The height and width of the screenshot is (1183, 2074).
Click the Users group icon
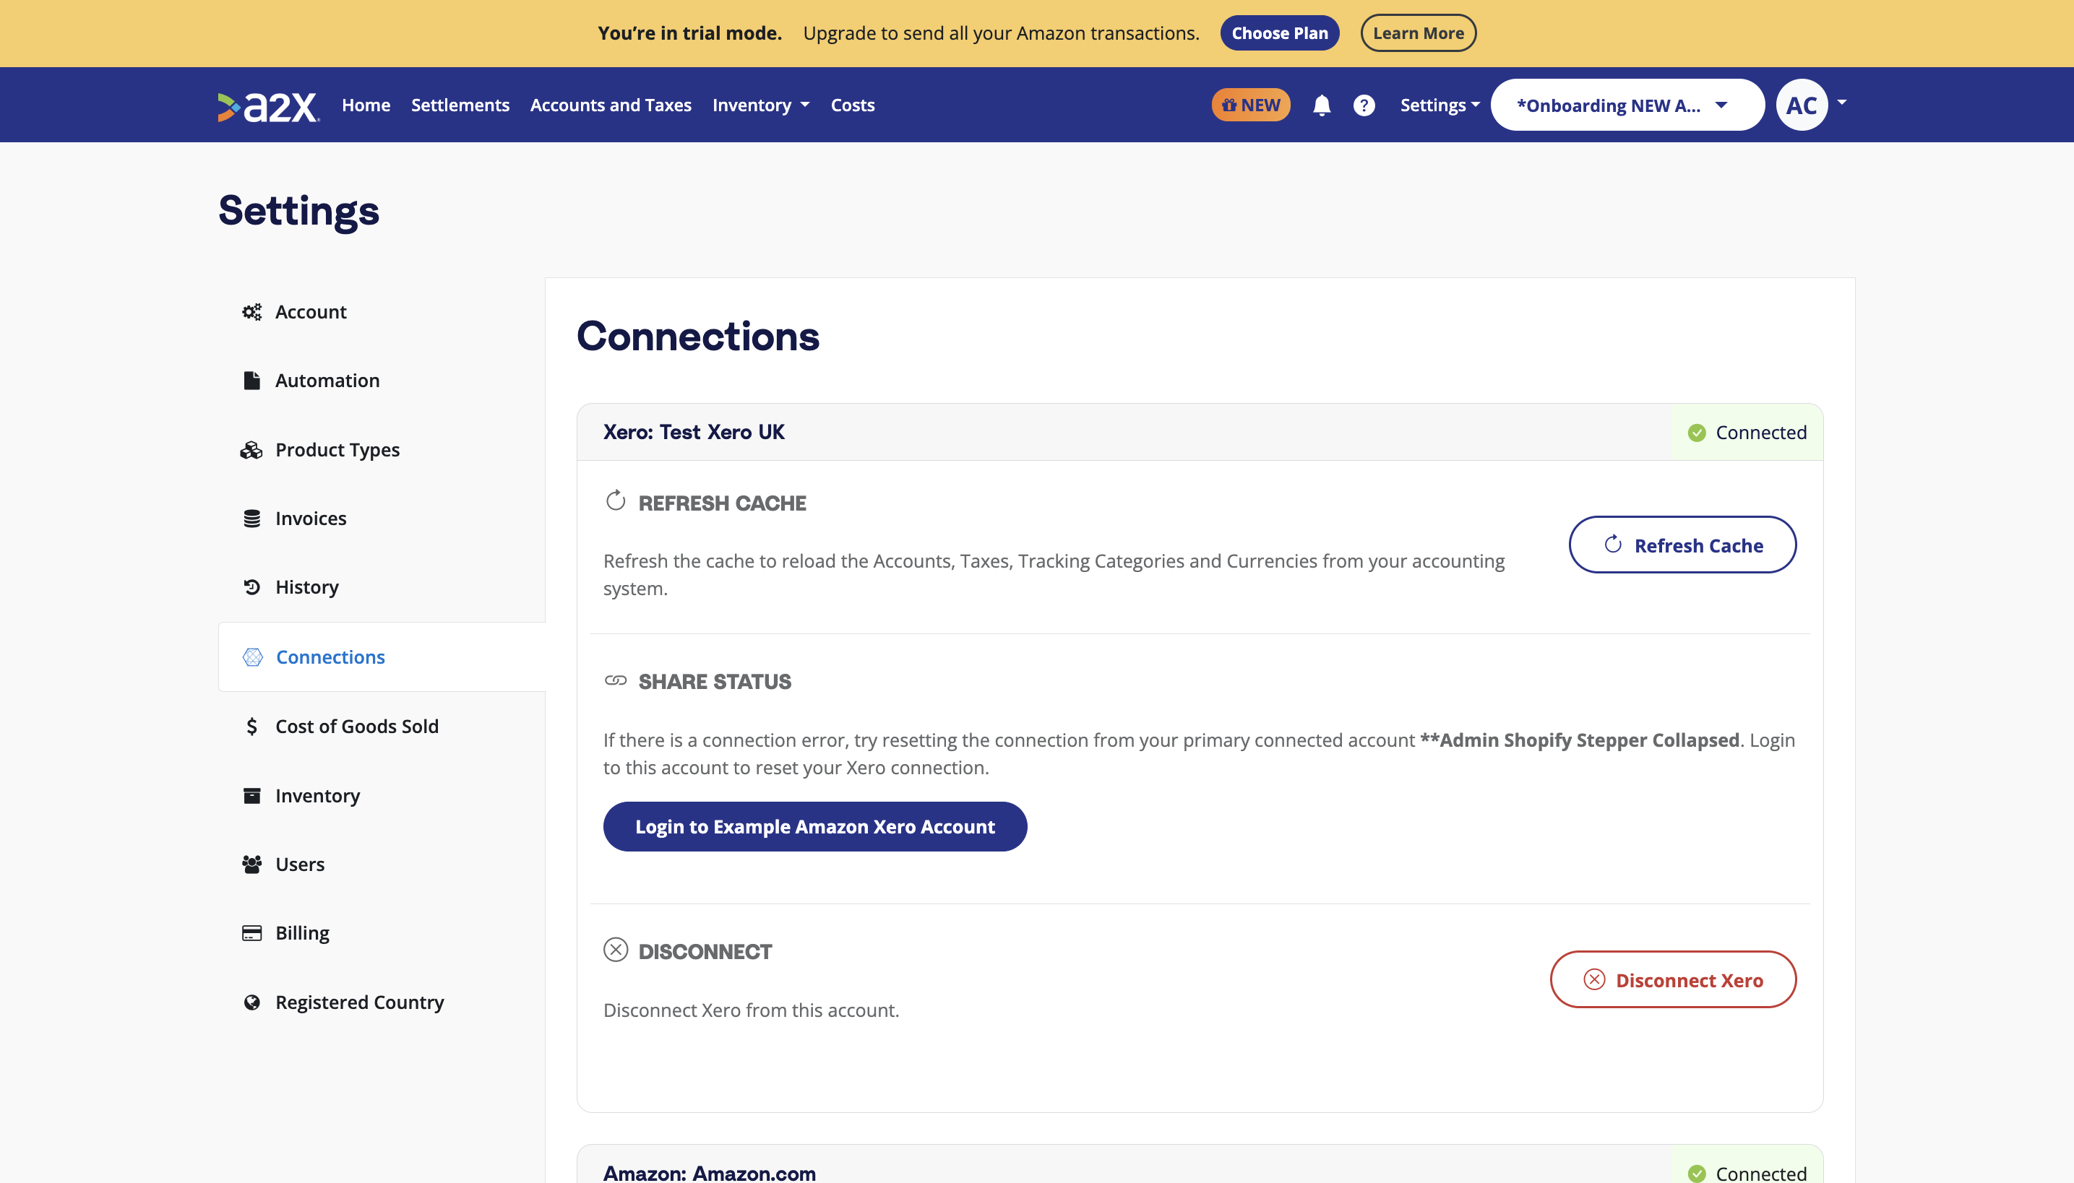(x=252, y=864)
